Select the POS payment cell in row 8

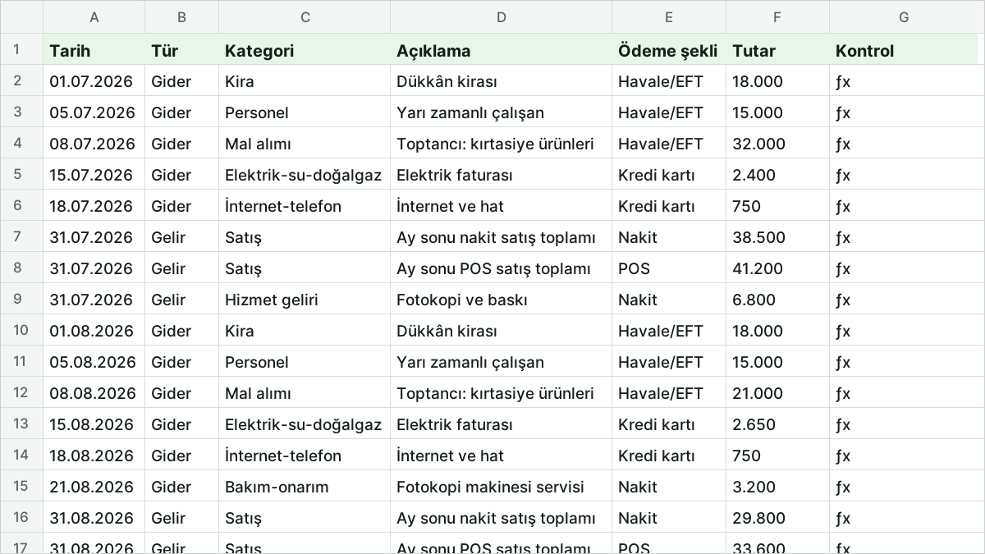(668, 268)
